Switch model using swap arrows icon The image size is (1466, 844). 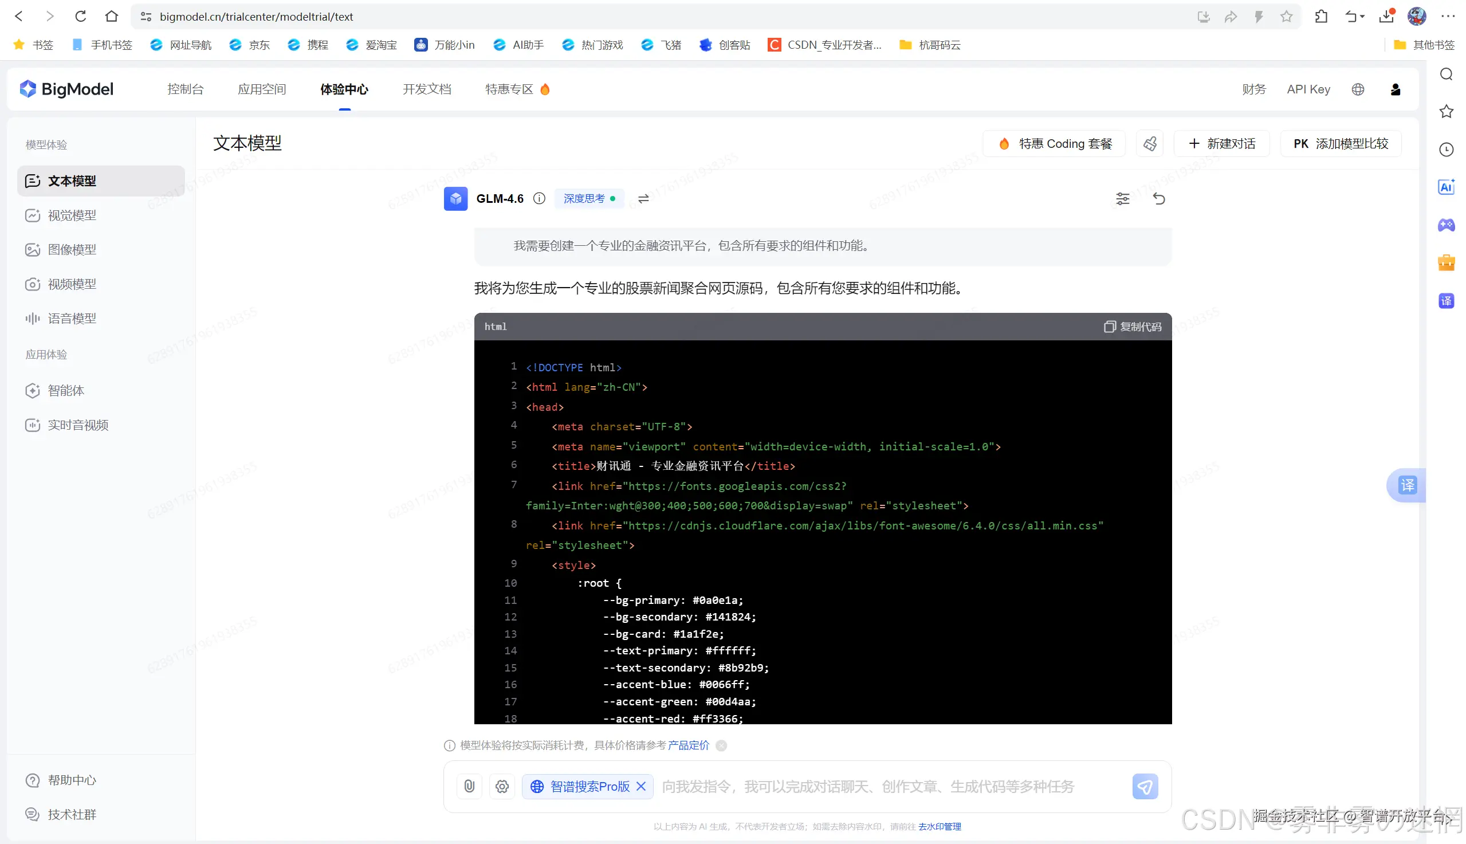[x=643, y=199]
